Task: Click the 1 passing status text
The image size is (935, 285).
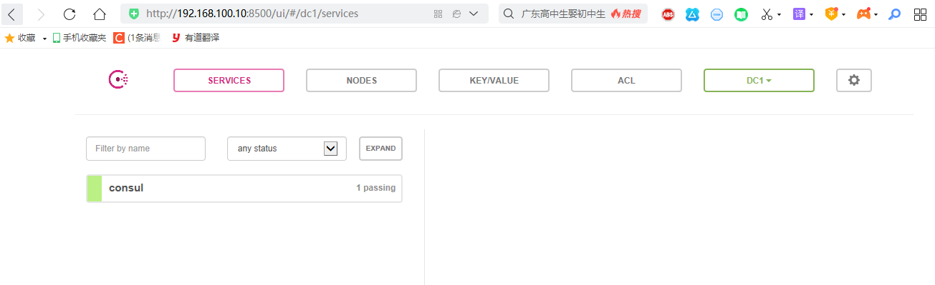Action: [375, 188]
